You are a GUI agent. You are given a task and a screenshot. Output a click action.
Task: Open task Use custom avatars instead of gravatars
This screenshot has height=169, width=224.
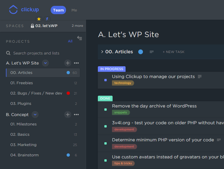[168, 157]
